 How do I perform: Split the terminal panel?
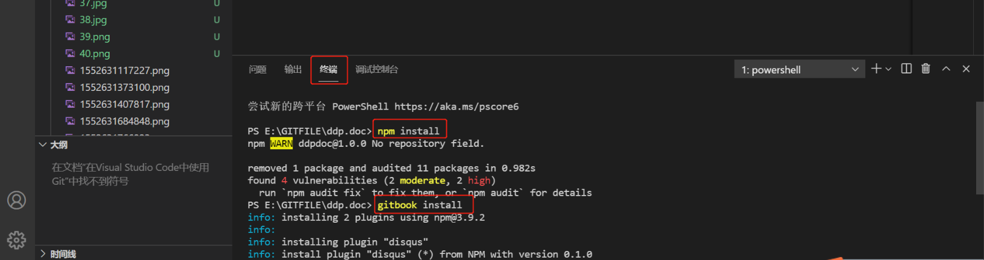click(906, 69)
